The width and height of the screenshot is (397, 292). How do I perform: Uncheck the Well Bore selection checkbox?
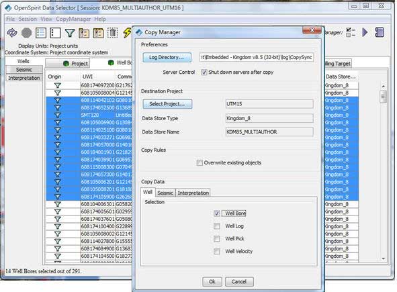pos(217,213)
